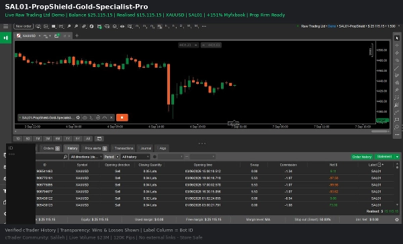Set chart period to 1M

(x=38, y=139)
